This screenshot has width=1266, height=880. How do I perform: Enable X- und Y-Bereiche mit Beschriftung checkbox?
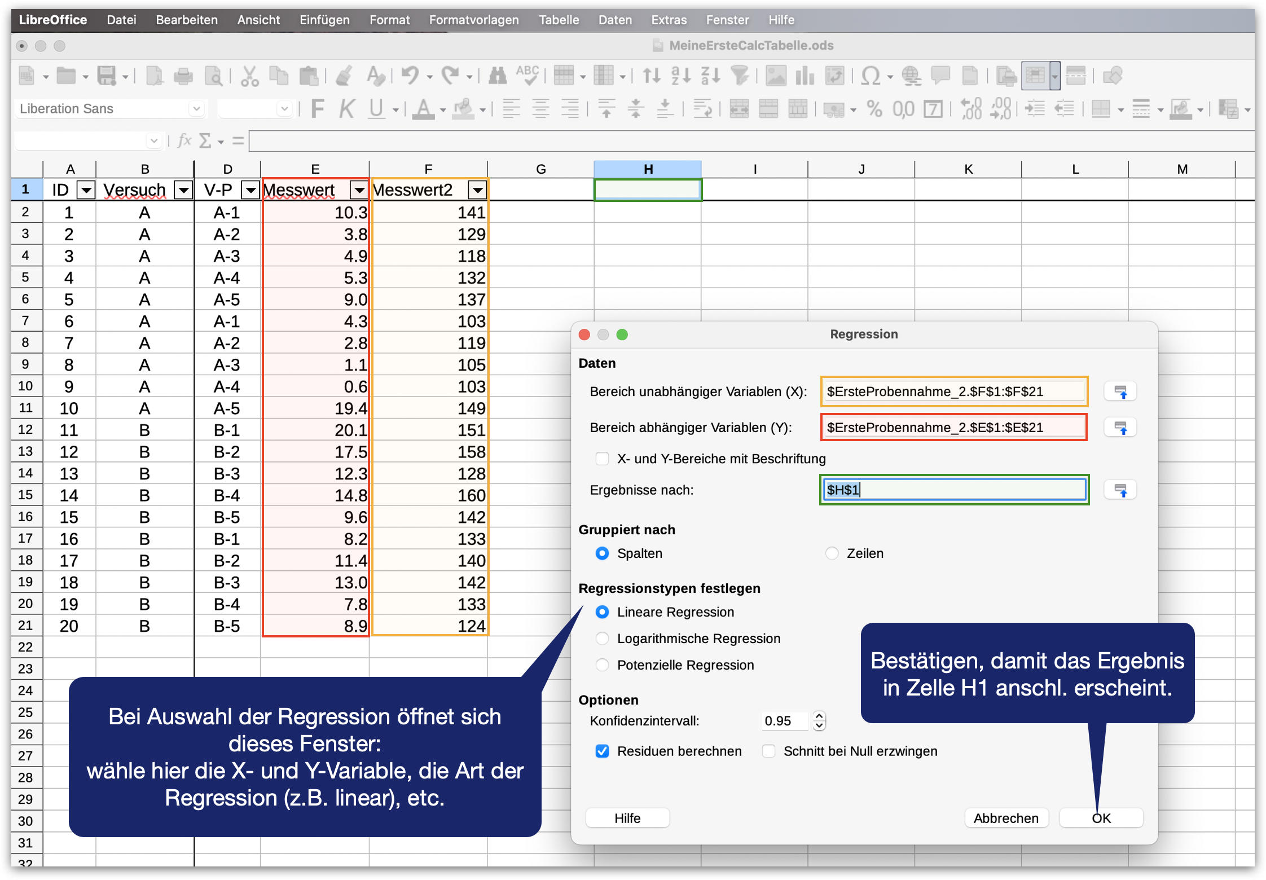[x=603, y=459]
